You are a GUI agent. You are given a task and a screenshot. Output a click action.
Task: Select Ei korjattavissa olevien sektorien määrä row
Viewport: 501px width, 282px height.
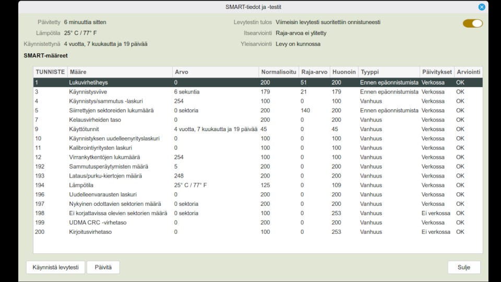[x=258, y=213]
